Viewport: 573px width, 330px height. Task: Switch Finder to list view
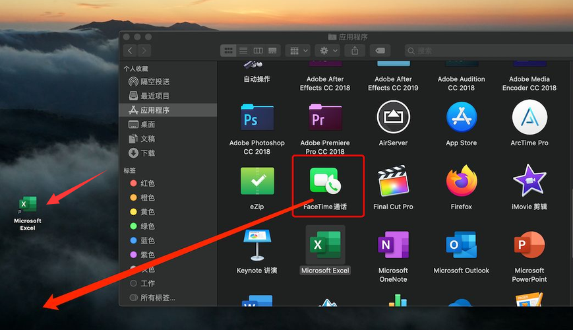(x=243, y=51)
